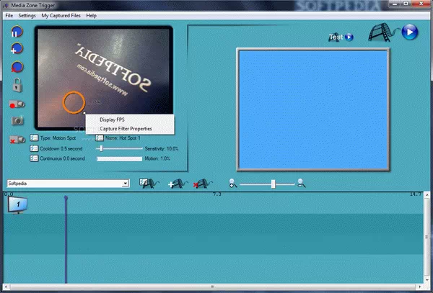The width and height of the screenshot is (433, 293).
Task: Open the Settings menu
Action: click(x=27, y=15)
